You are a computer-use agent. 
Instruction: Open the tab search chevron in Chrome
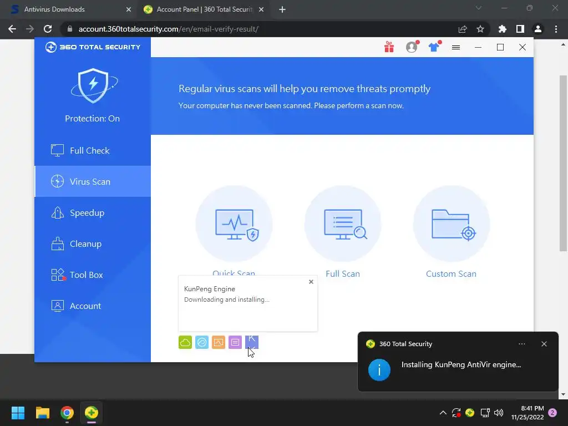point(479,8)
